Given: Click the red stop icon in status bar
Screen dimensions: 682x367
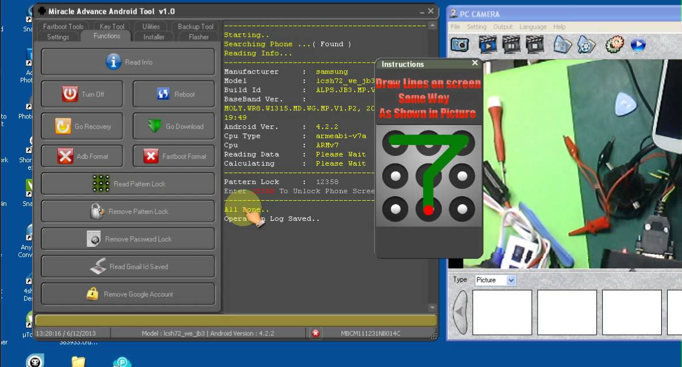Looking at the screenshot, I should (316, 333).
